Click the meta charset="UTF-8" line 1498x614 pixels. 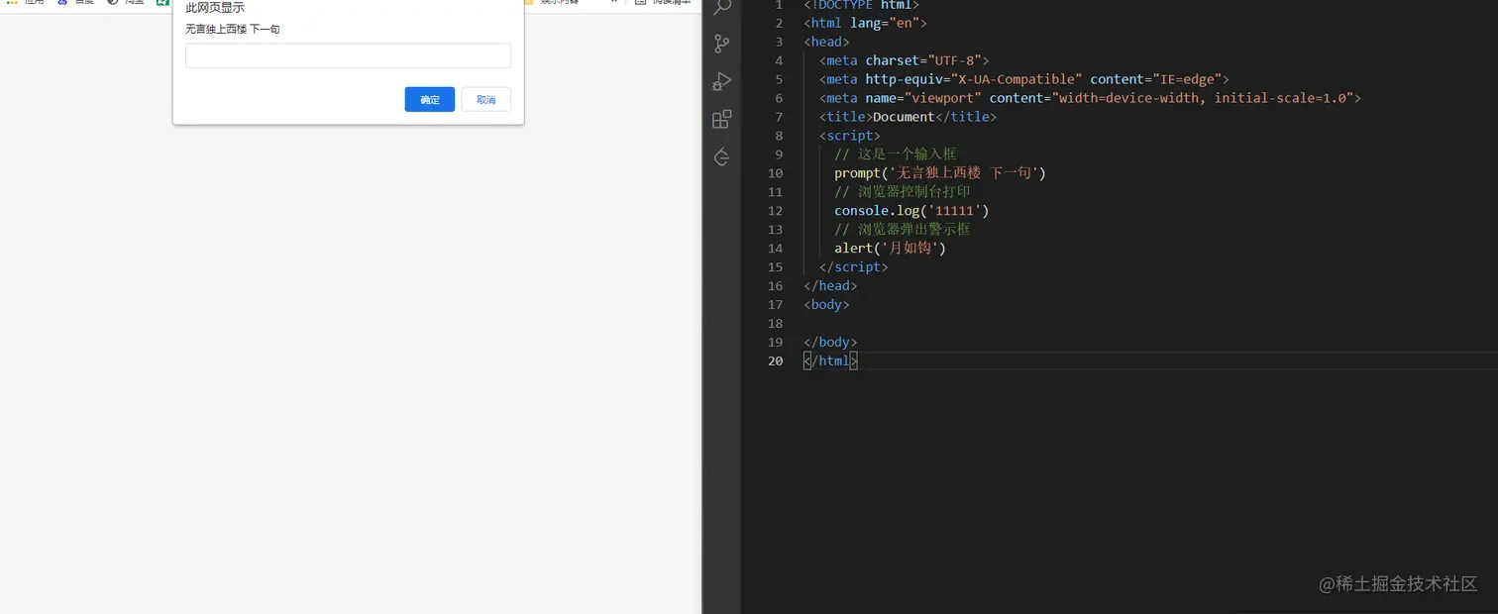pos(904,60)
